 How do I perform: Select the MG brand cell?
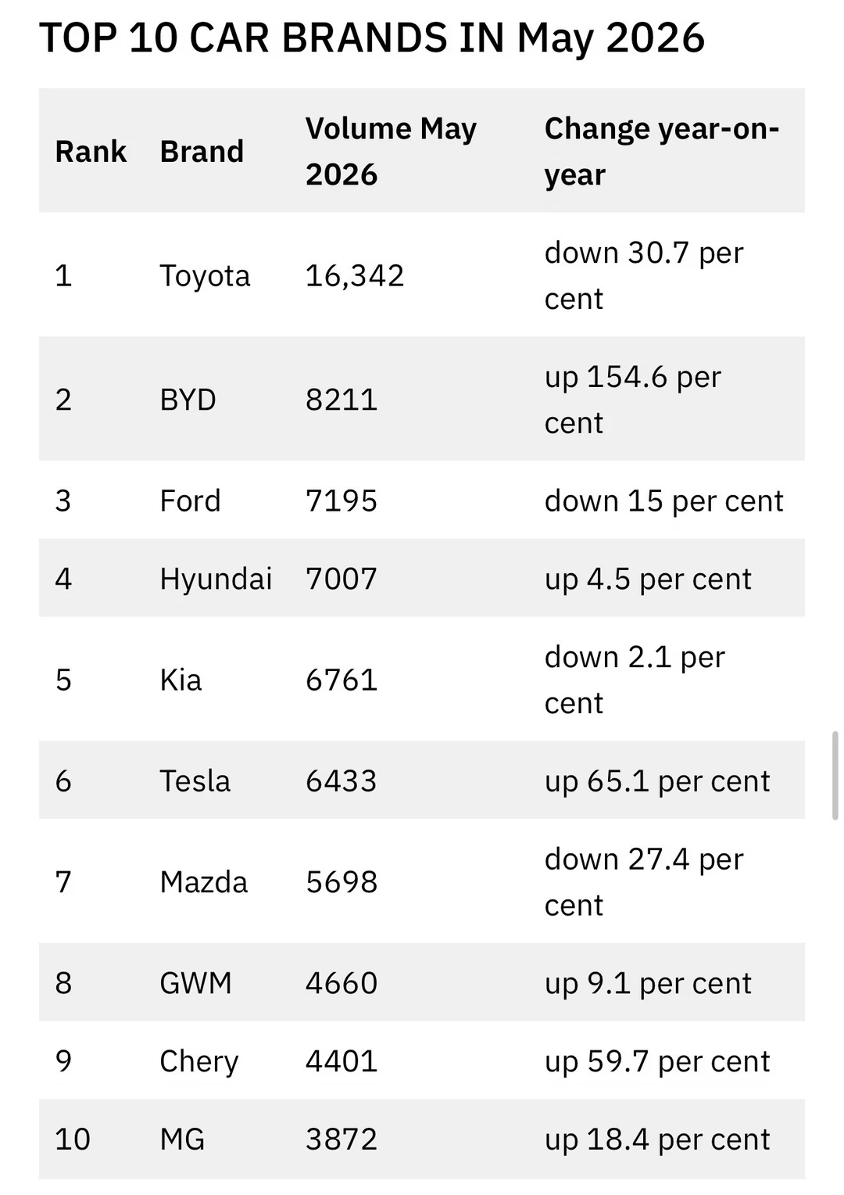point(182,1139)
